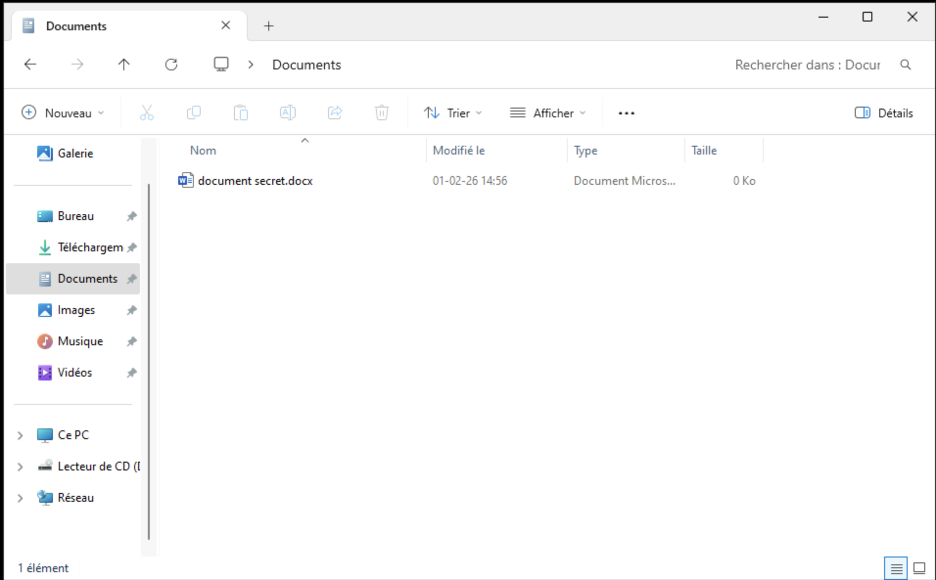Click the date 01-02-26 14:56 cell
Image resolution: width=936 pixels, height=580 pixels.
pyautogui.click(x=470, y=181)
